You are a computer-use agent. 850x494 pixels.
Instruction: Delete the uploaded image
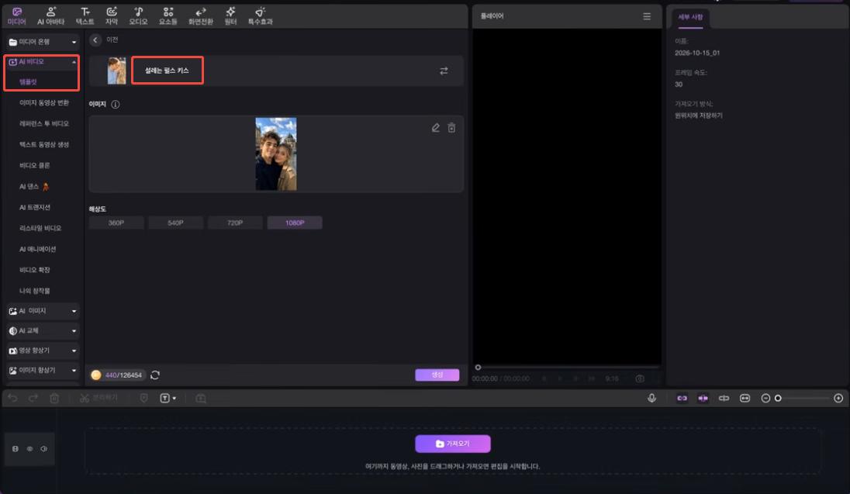[451, 128]
